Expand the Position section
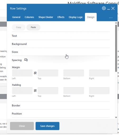119x135 pixels. coord(61,114)
